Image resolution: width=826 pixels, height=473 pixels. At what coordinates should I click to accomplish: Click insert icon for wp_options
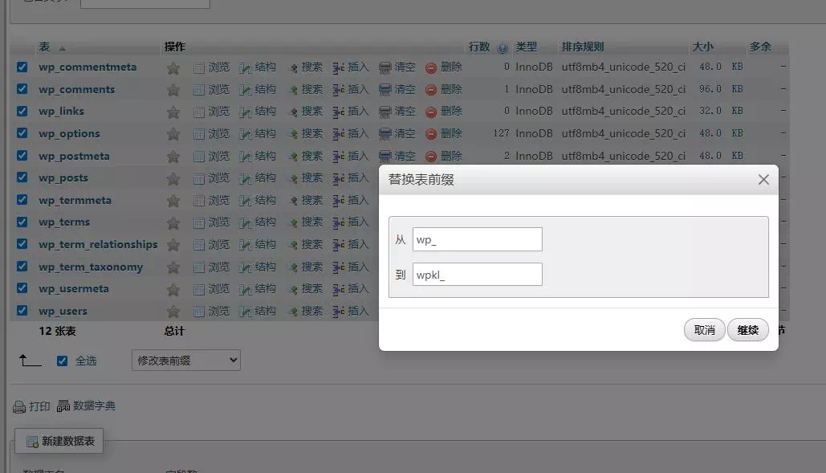pos(338,134)
